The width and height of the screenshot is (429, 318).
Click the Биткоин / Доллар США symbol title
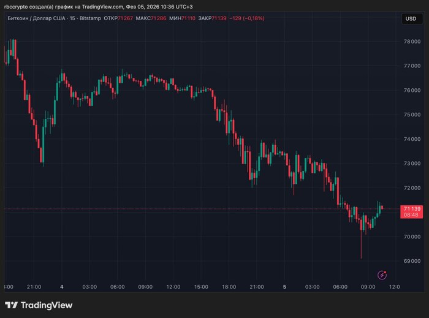(32, 18)
